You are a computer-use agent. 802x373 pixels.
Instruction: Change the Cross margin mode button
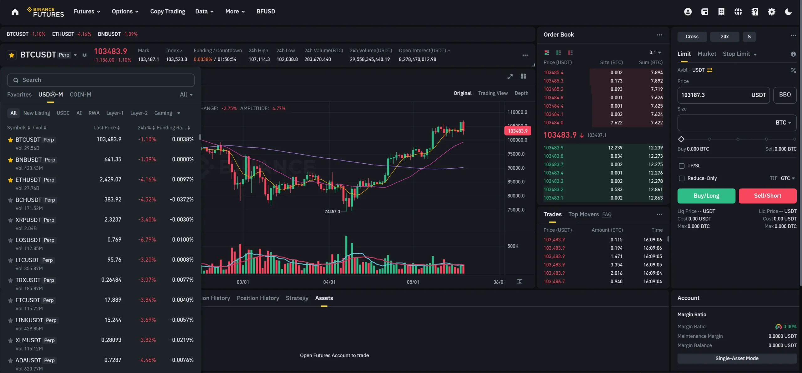[692, 37]
